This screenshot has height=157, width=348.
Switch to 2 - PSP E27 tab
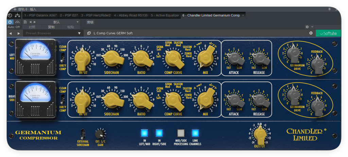pos(69,15)
